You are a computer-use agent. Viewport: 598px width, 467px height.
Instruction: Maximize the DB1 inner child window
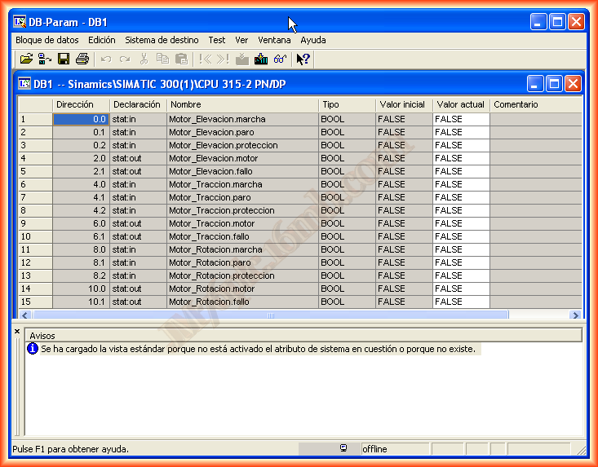pyautogui.click(x=554, y=84)
